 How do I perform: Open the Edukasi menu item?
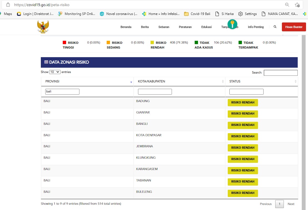(x=206, y=27)
